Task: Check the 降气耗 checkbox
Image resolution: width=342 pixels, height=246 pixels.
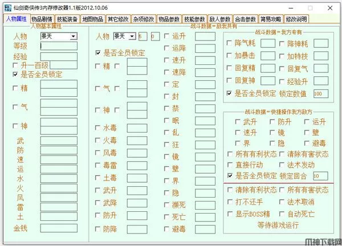Action: click(x=229, y=43)
